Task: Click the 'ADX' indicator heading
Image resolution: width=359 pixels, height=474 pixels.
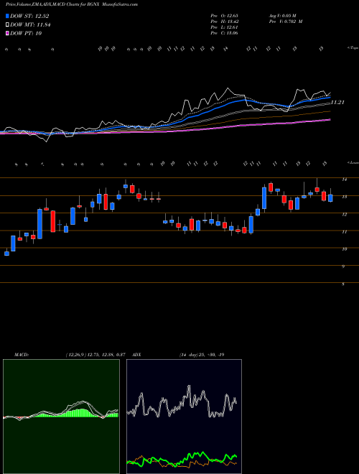Action: coord(136,355)
